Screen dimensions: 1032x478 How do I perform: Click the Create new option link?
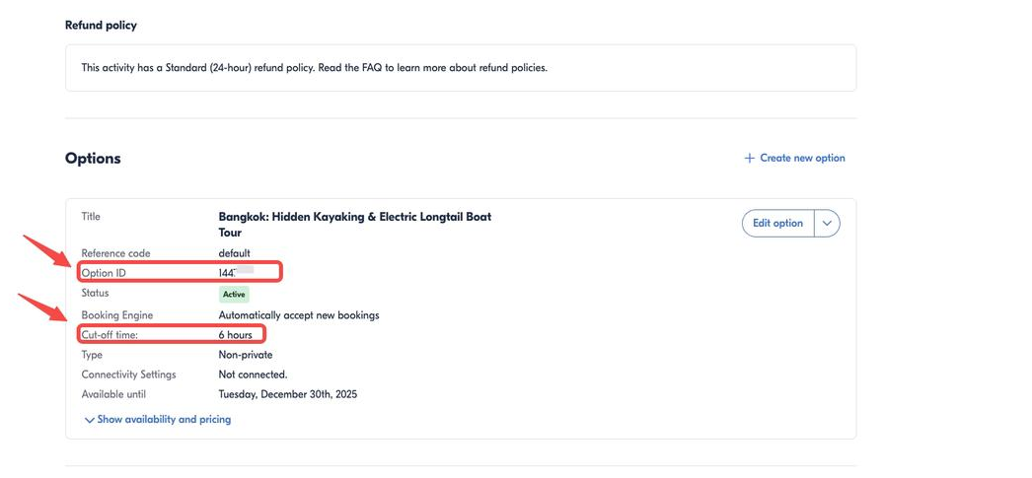pos(801,158)
